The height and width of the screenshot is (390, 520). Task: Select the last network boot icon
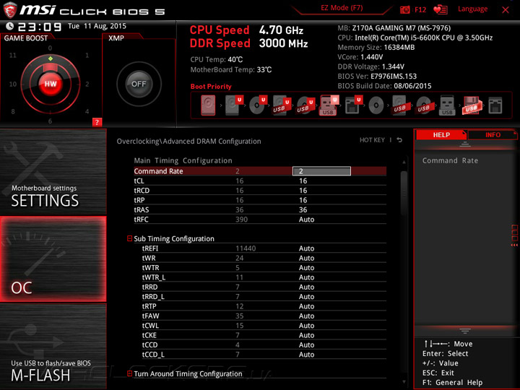coord(495,105)
